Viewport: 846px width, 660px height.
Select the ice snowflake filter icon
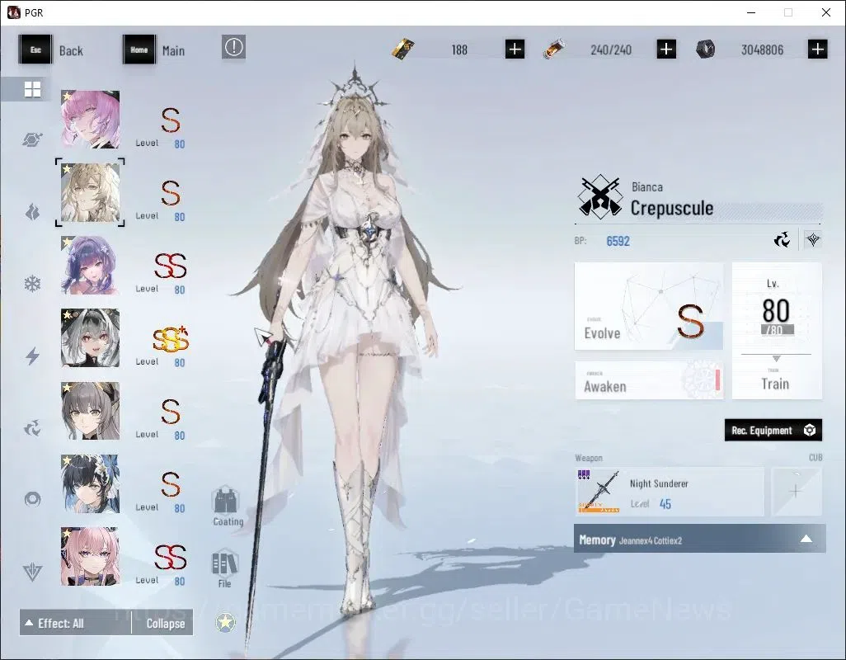pyautogui.click(x=32, y=283)
